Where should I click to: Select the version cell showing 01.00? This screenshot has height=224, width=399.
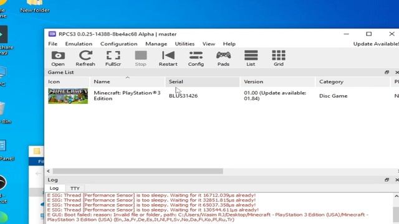275,96
